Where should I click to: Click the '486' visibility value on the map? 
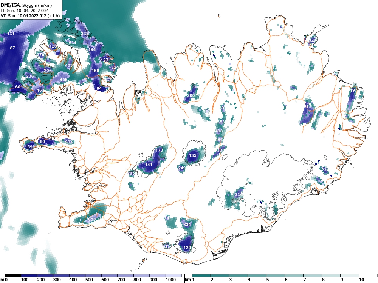tap(219, 140)
